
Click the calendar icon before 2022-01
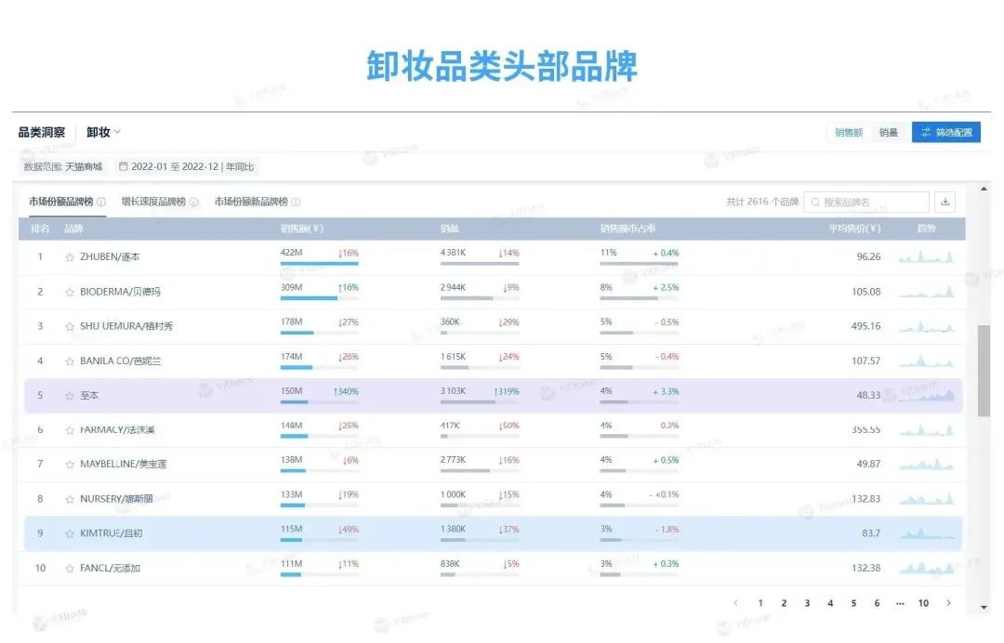(x=123, y=166)
